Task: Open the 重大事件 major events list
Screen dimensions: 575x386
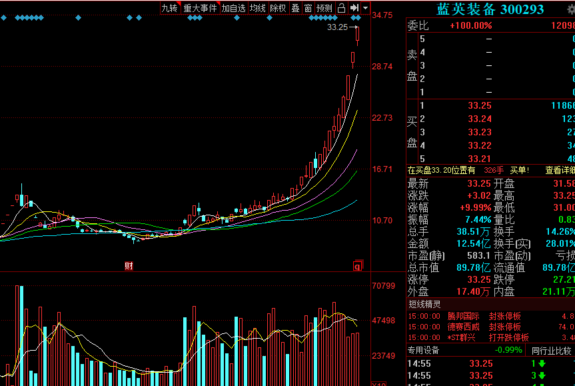Action: tap(200, 8)
